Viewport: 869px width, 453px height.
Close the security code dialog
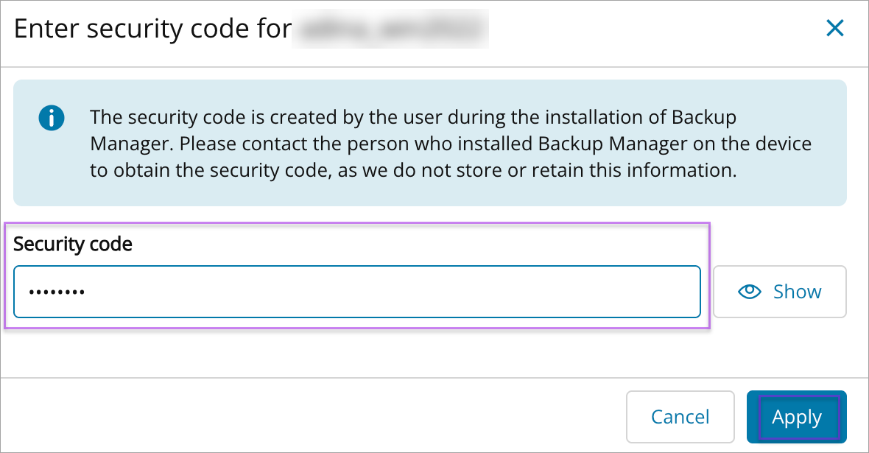click(x=834, y=29)
